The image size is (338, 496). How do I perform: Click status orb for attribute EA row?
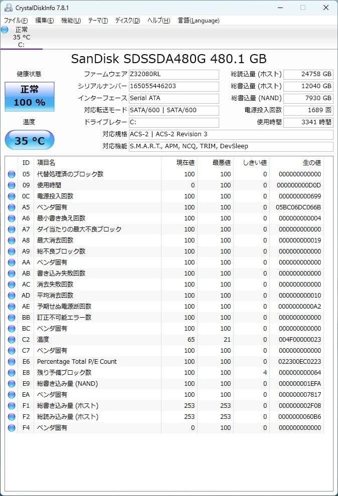pyautogui.click(x=12, y=395)
